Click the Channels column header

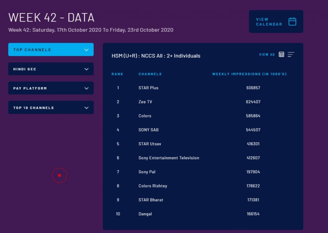coord(150,74)
